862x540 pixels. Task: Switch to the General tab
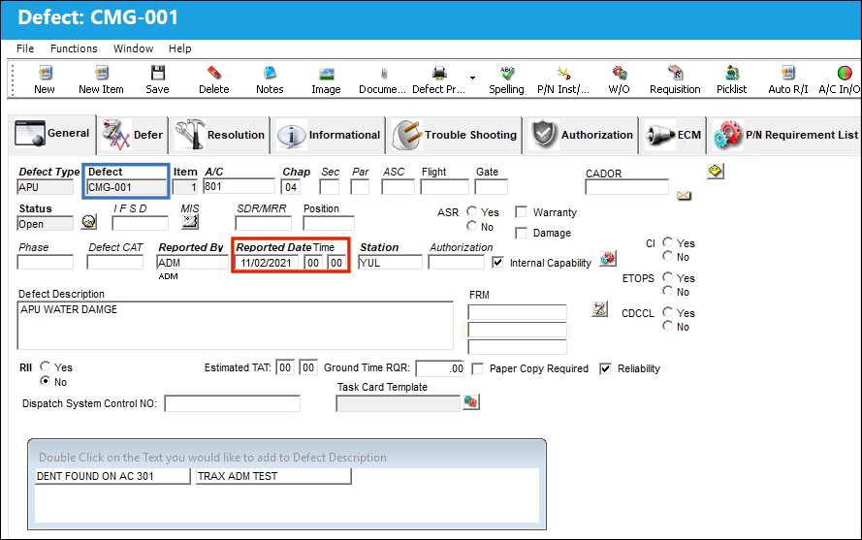pos(52,134)
